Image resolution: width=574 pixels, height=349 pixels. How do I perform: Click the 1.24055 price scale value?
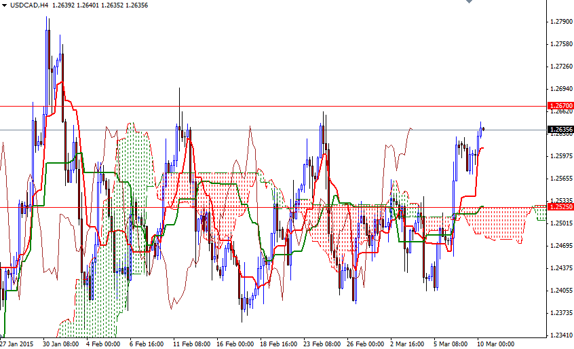pos(561,291)
